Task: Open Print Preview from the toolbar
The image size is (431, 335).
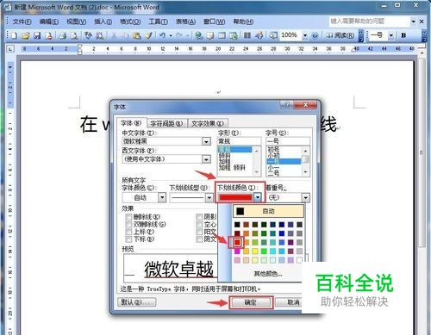Action: [x=74, y=35]
